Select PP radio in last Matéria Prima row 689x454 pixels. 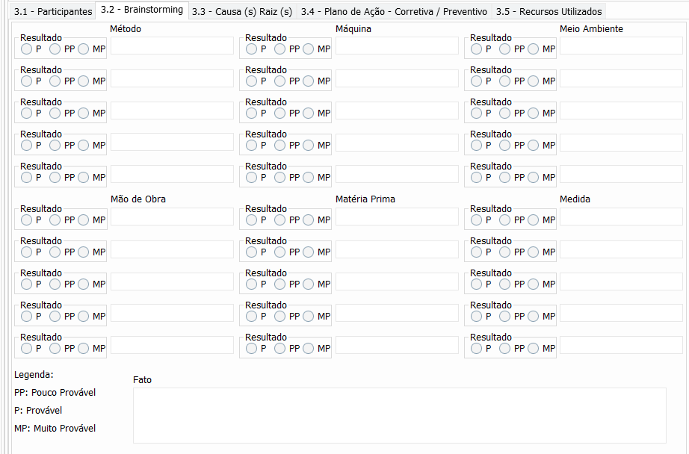coord(280,349)
